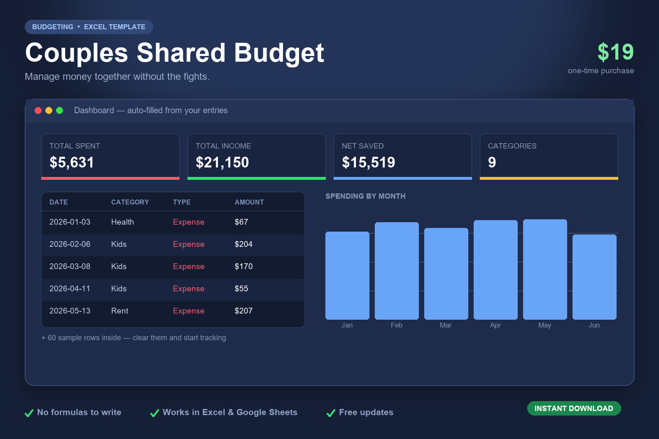Select the 2026-01-03 Health row

coord(173,222)
